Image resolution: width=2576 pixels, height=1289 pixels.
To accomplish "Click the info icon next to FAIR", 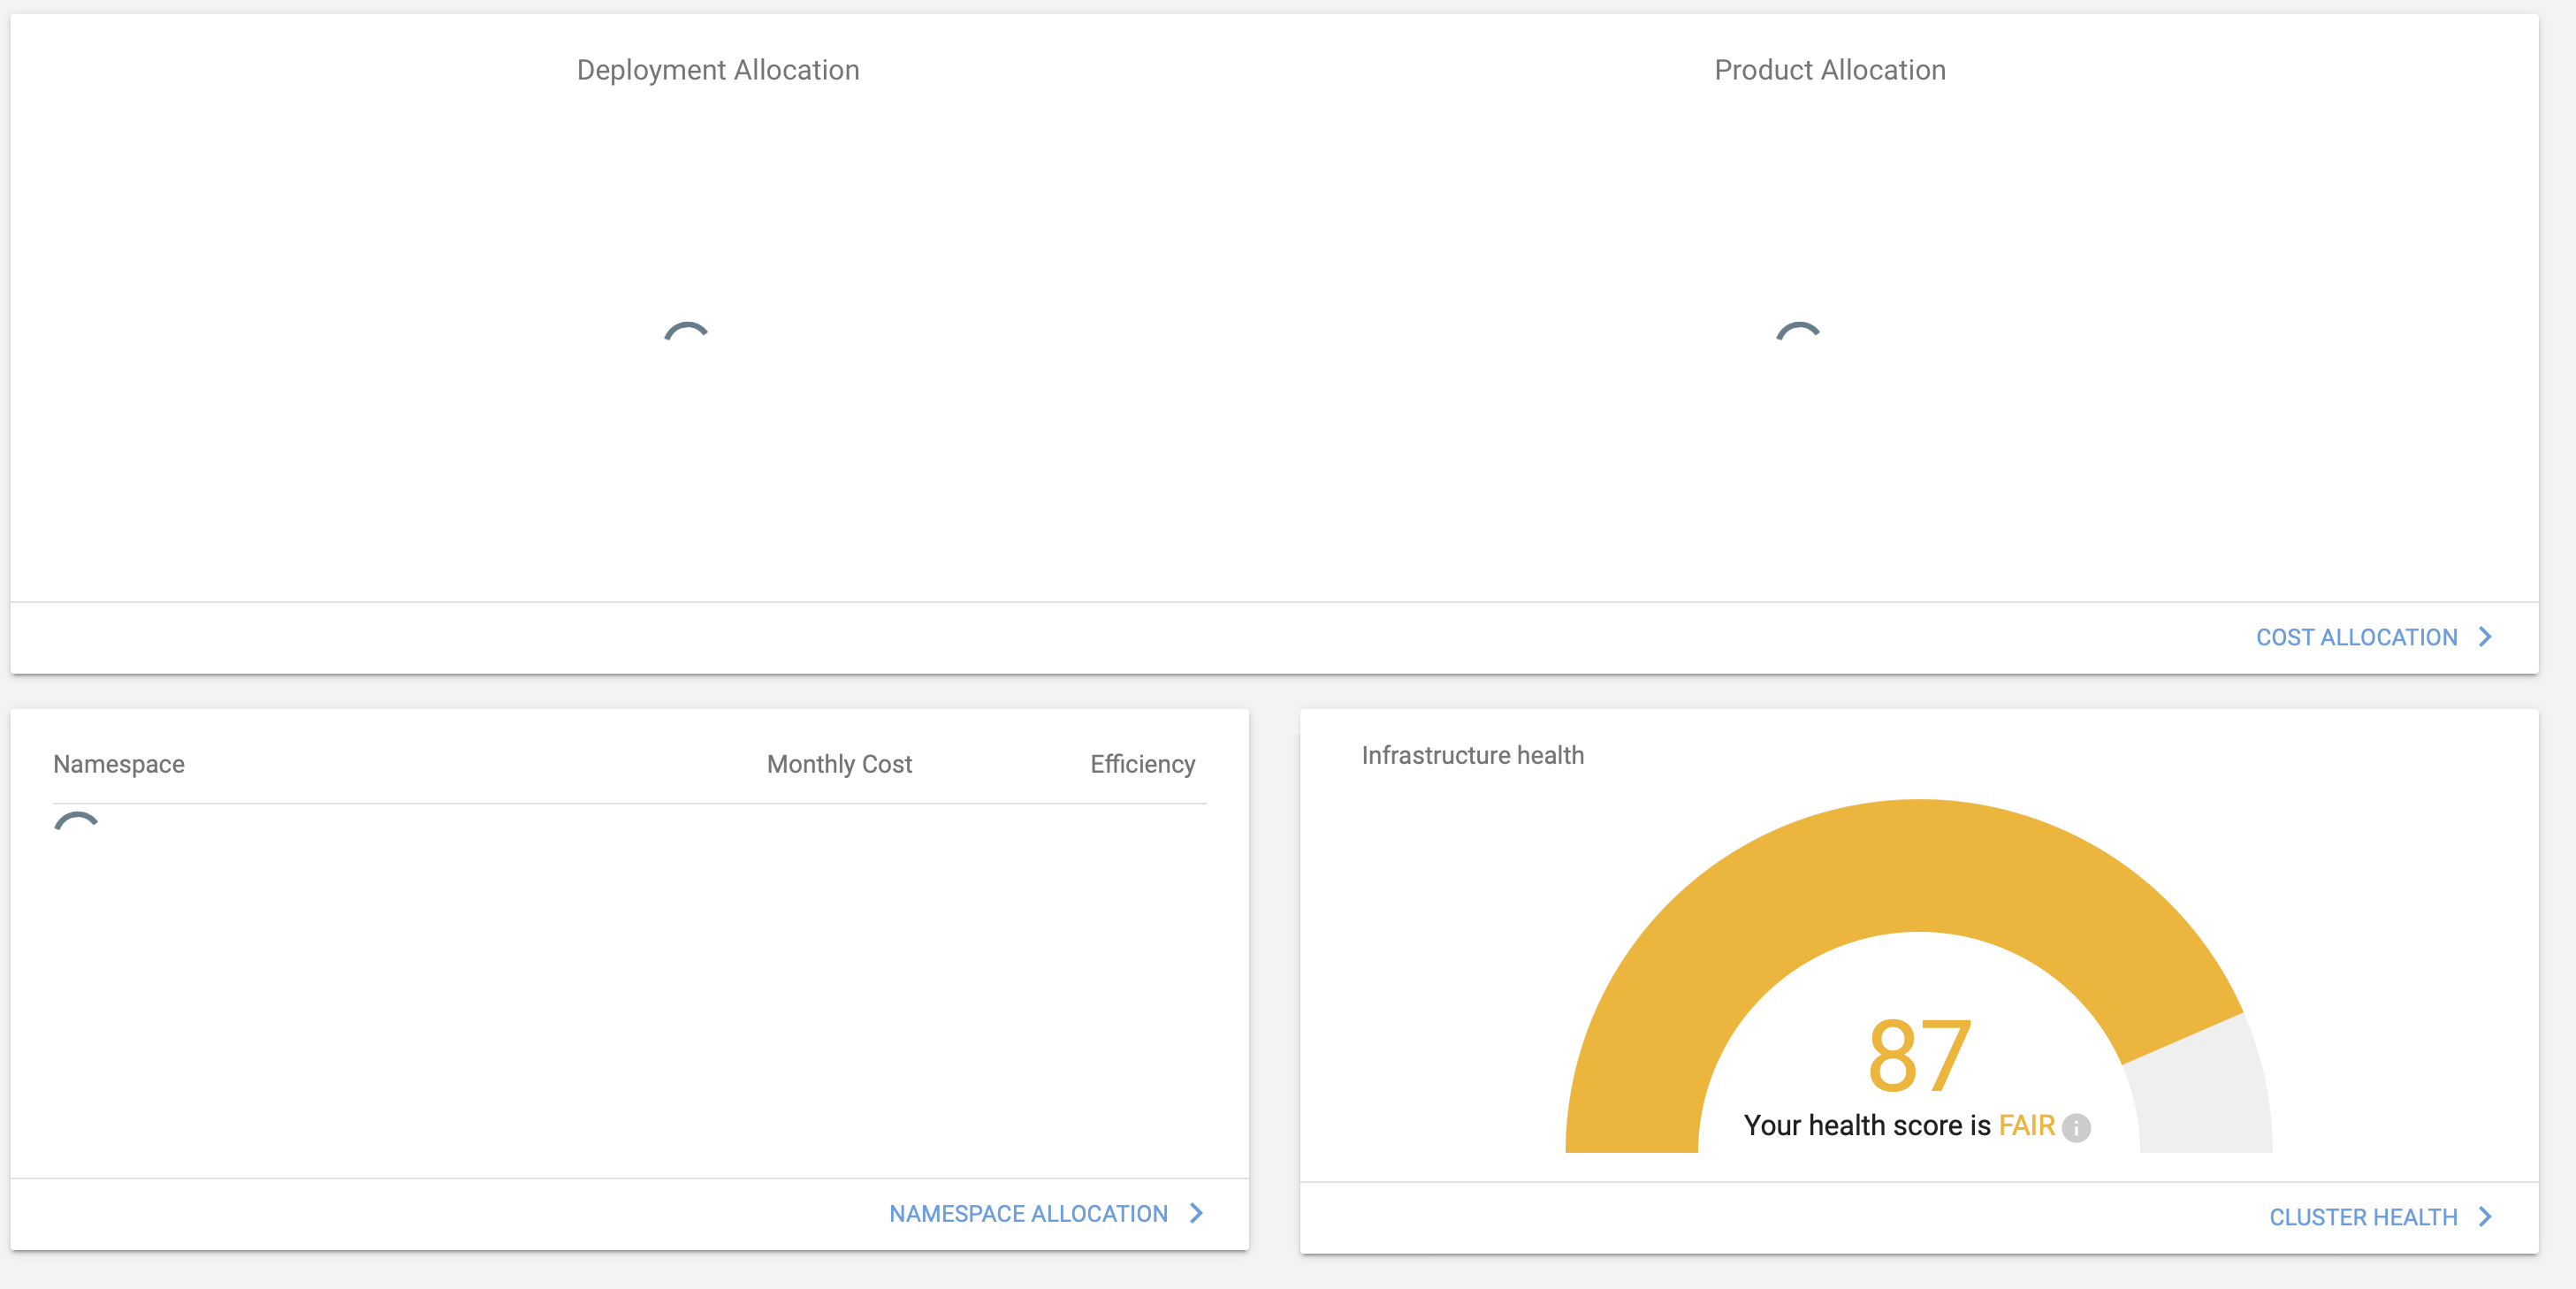I will point(2078,1126).
